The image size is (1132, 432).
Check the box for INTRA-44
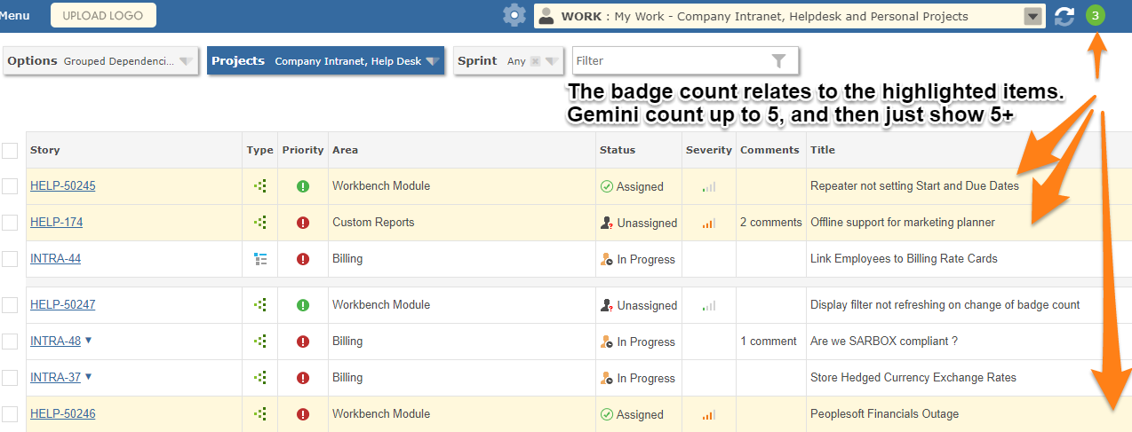pos(10,259)
